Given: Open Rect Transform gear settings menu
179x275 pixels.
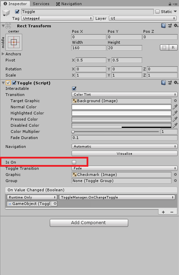Looking at the screenshot, I should coord(176,26).
